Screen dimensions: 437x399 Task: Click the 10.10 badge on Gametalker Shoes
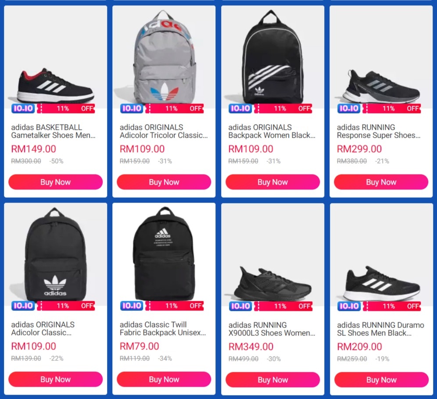[23, 108]
